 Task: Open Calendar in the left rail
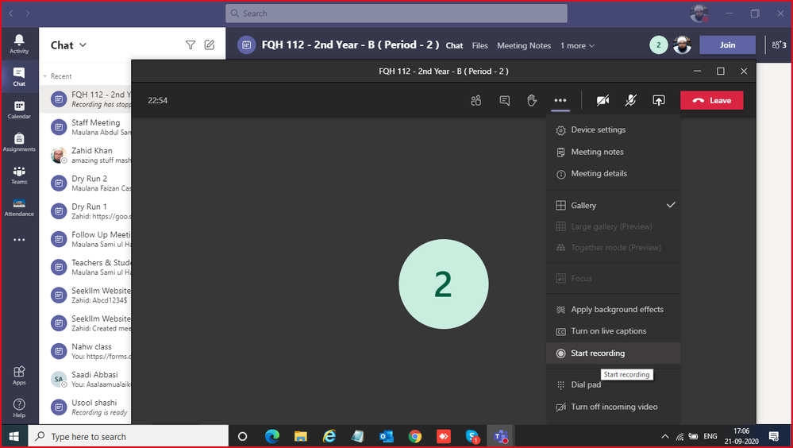pos(19,110)
